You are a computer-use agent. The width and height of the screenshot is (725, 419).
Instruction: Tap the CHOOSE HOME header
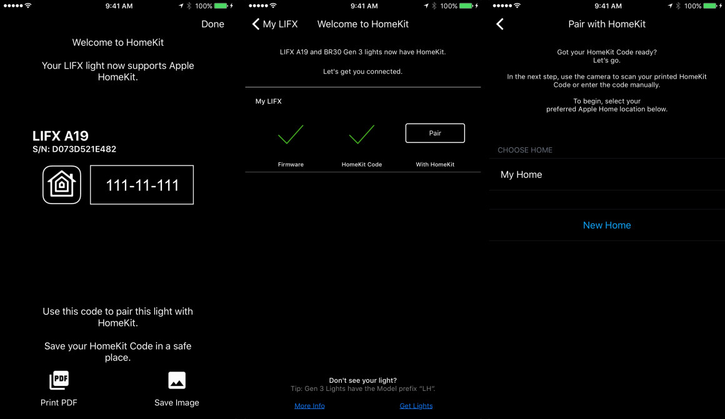pos(525,150)
